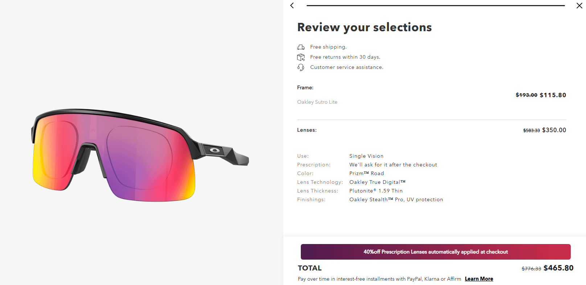The width and height of the screenshot is (586, 285).
Task: Click the total price $465.80
Action: coord(558,268)
